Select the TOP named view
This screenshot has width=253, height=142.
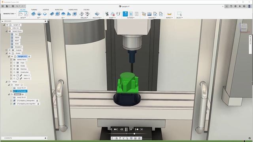(16, 34)
